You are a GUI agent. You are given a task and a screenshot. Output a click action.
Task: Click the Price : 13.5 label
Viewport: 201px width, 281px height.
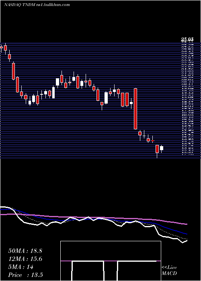click(25, 275)
